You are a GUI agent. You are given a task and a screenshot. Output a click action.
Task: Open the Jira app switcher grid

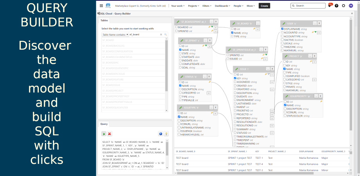(x=101, y=6)
